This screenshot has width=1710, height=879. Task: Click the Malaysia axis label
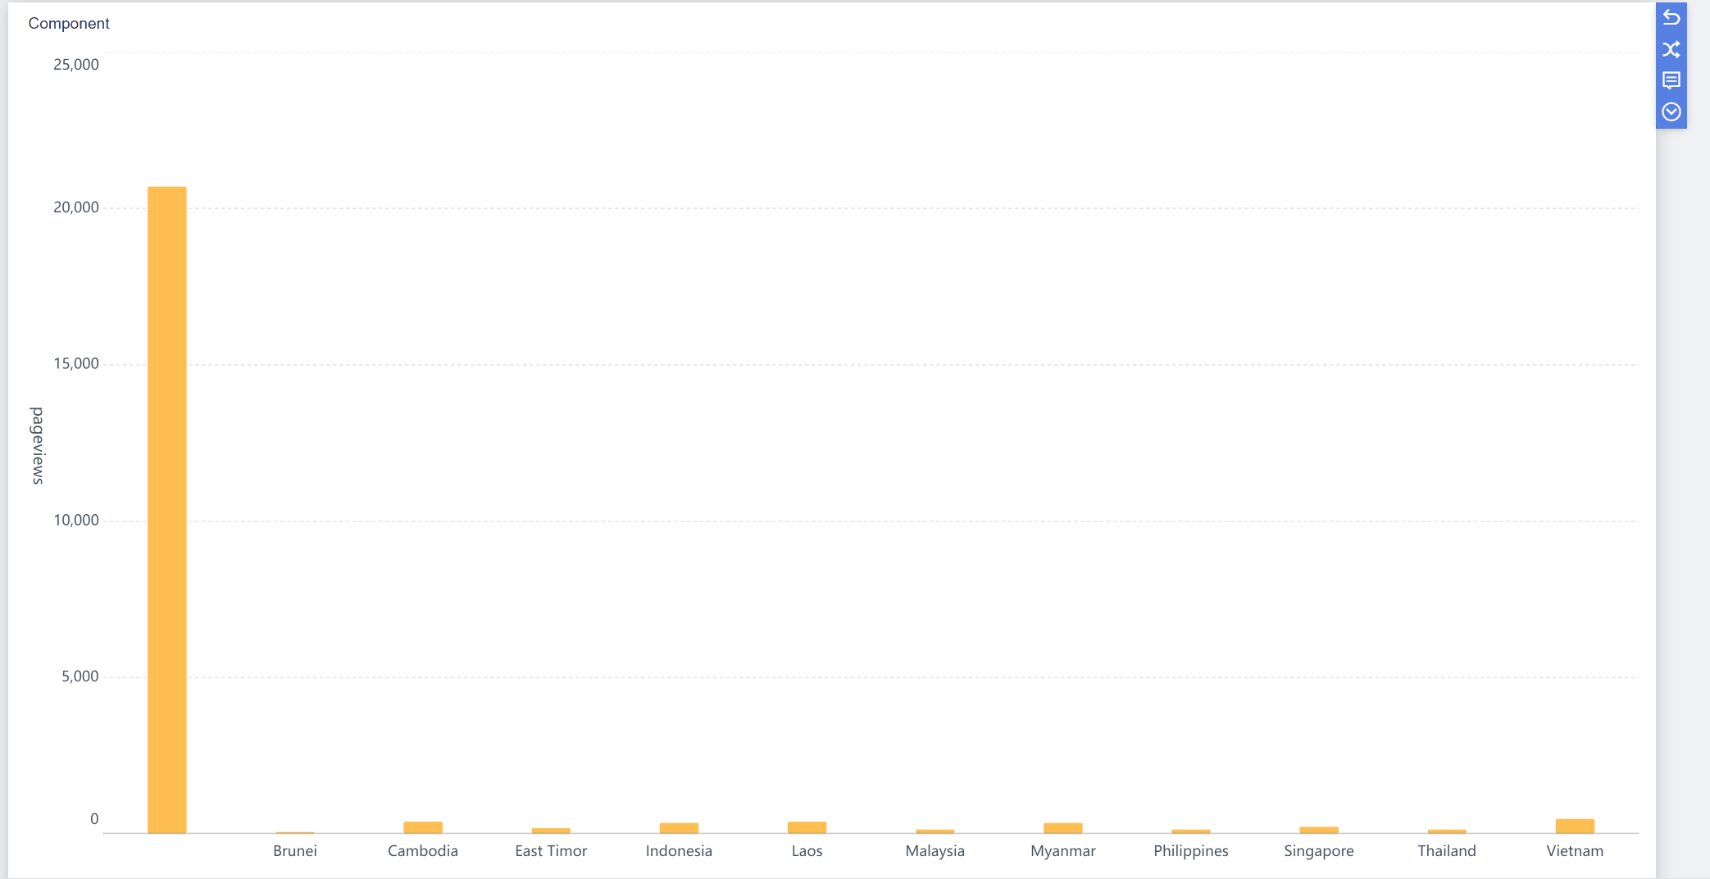(x=935, y=851)
